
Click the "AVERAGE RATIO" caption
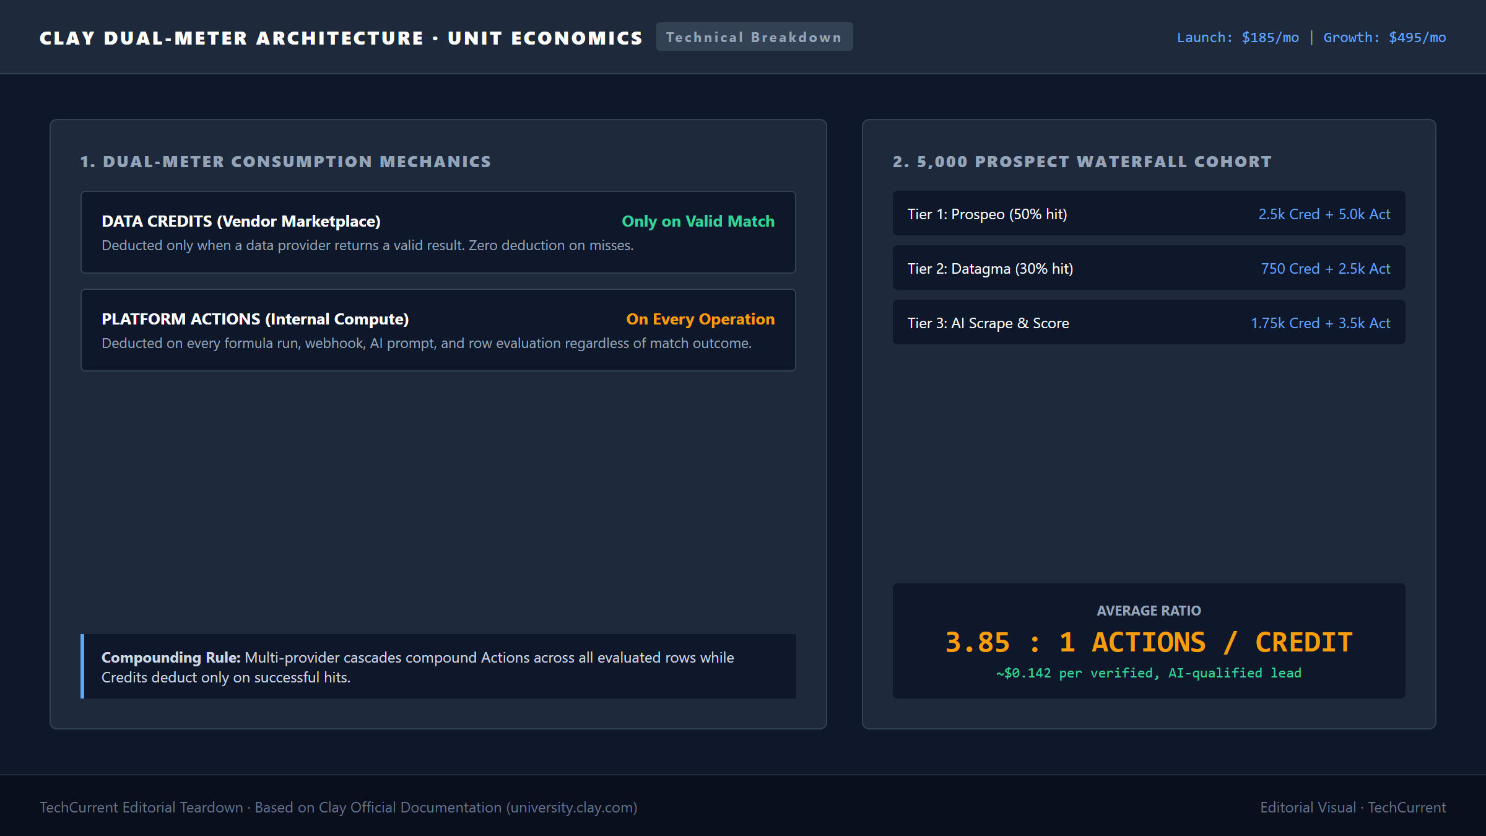[x=1149, y=611]
